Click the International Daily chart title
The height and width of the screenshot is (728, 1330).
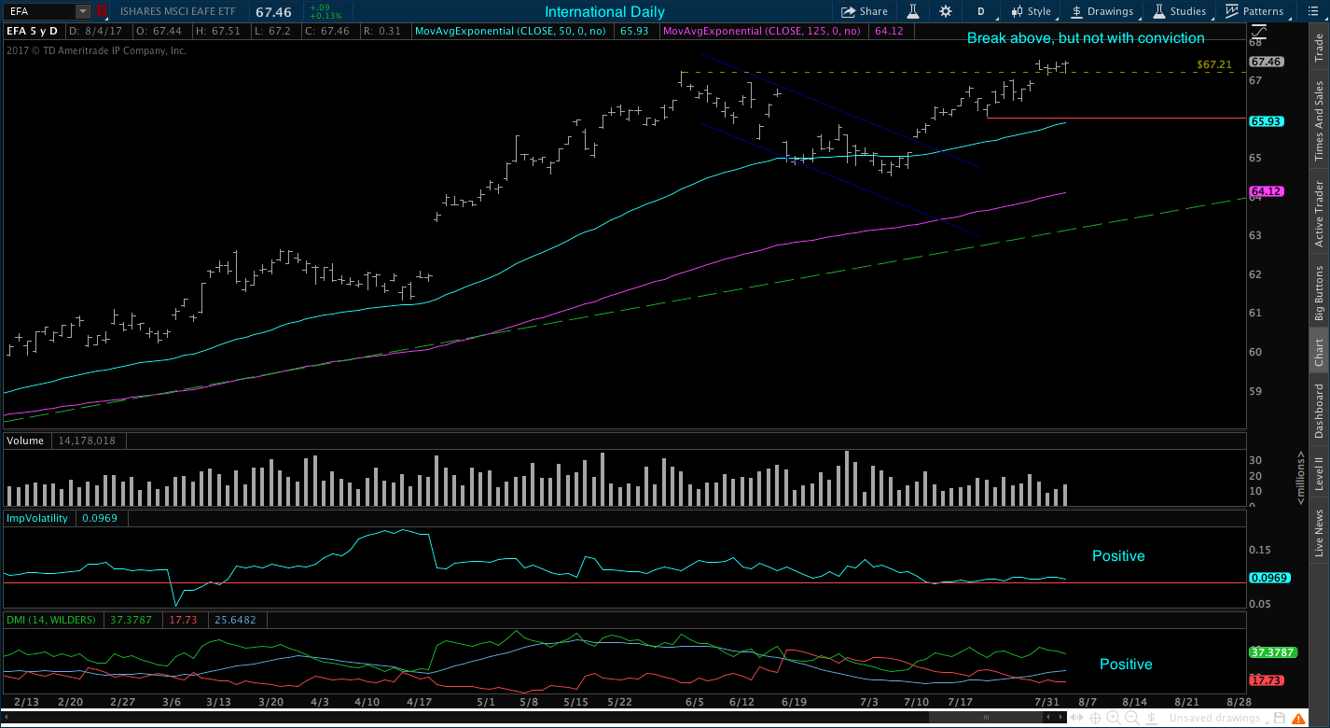point(604,12)
